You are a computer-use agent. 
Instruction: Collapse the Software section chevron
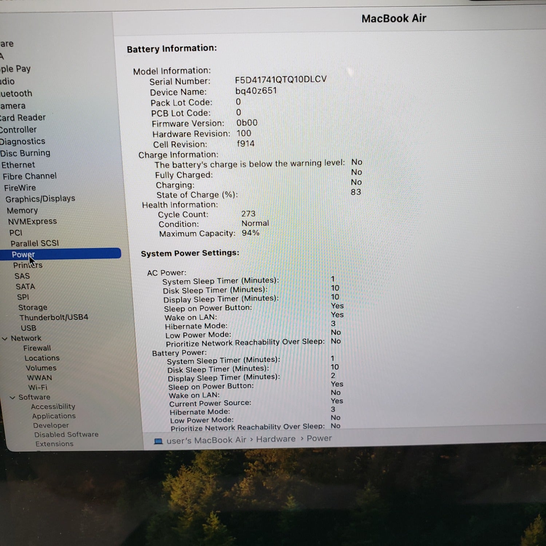click(x=12, y=397)
